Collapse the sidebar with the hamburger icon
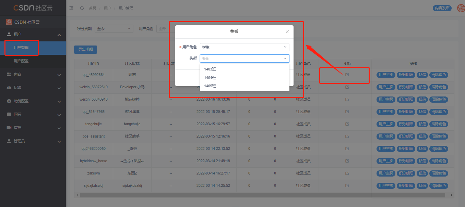Screen dimensions: 465x207 click(x=71, y=8)
